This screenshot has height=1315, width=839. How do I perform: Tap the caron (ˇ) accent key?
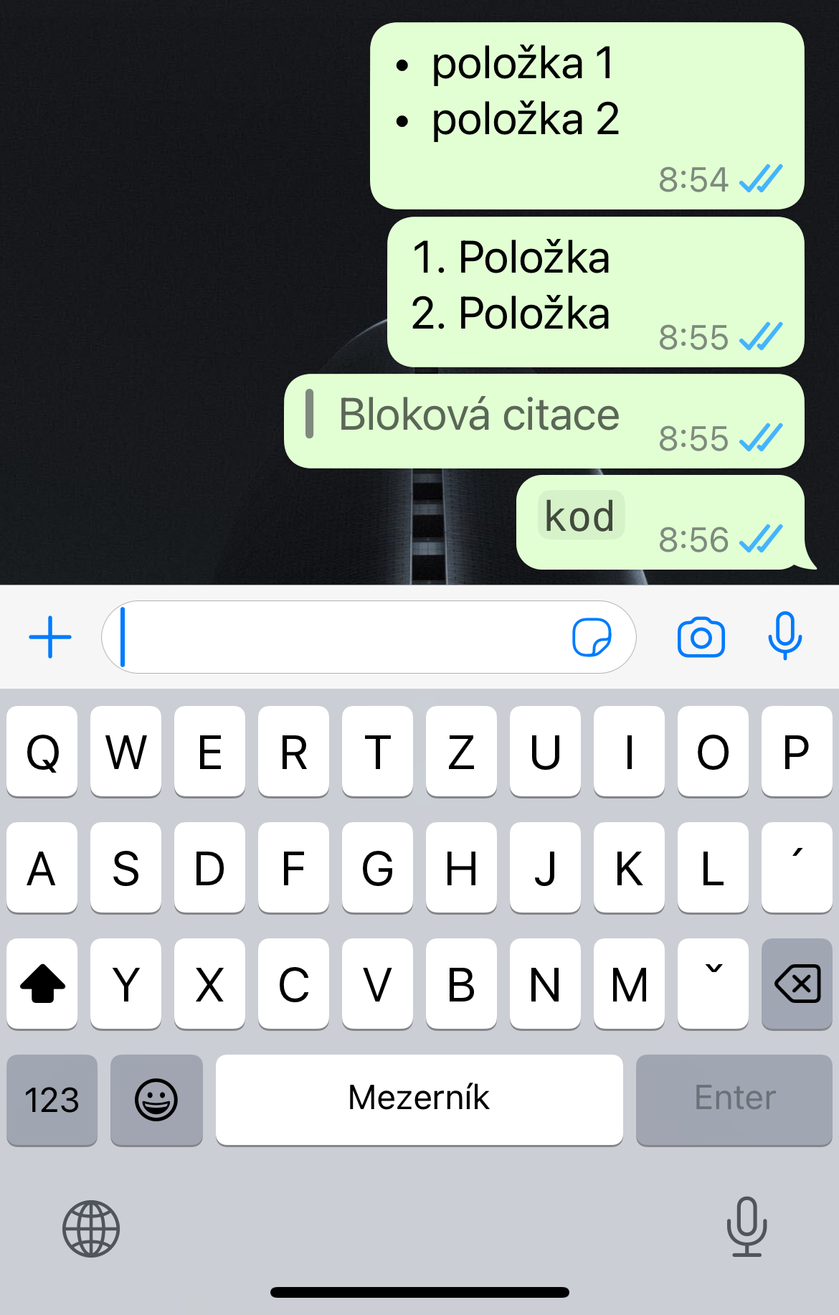(x=713, y=984)
